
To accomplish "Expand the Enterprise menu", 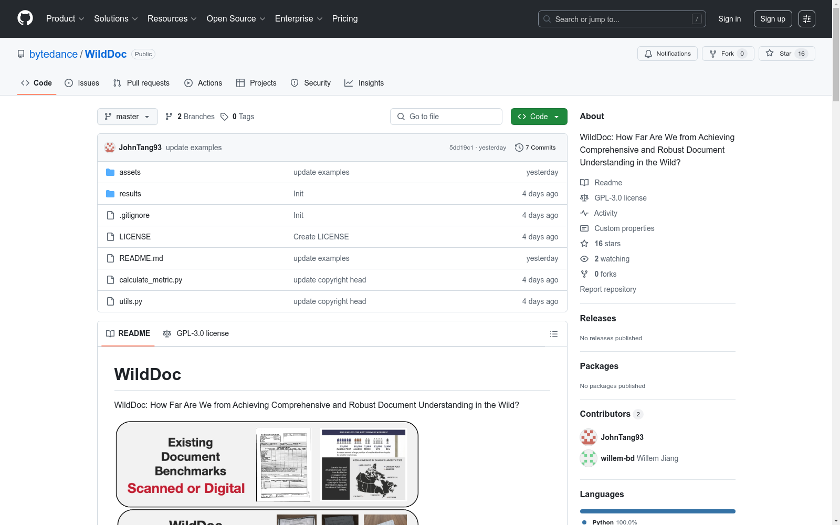I will tap(299, 19).
